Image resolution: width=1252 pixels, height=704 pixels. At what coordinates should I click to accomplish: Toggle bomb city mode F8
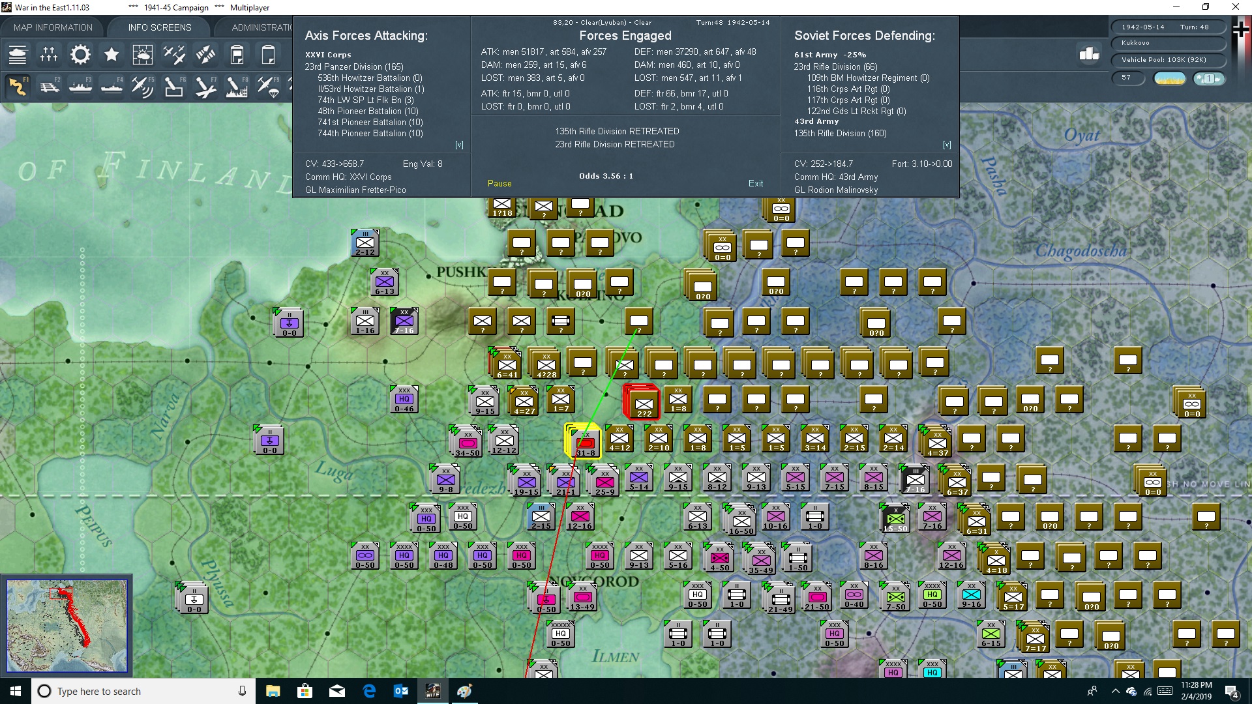click(x=237, y=86)
